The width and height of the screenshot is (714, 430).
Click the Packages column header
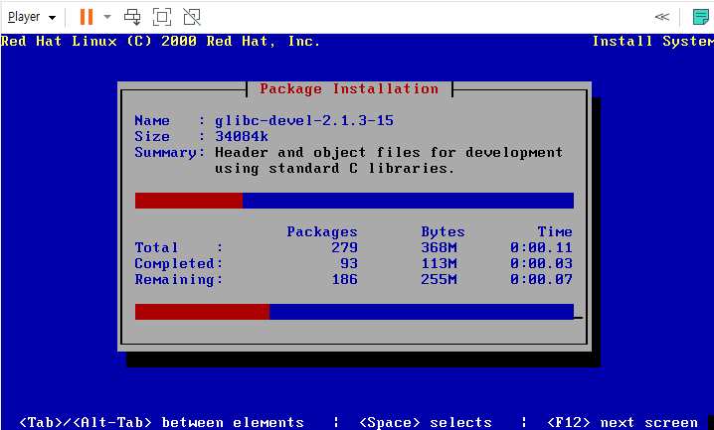(322, 231)
